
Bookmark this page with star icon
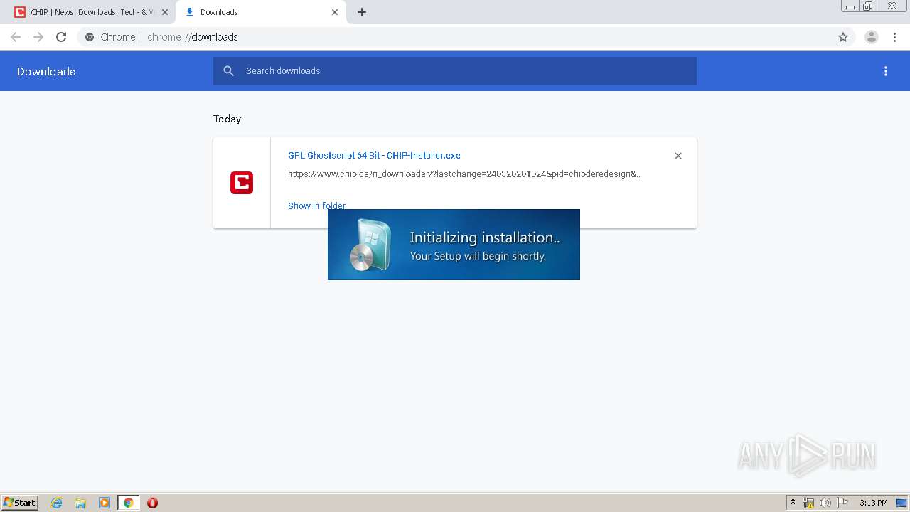843,37
